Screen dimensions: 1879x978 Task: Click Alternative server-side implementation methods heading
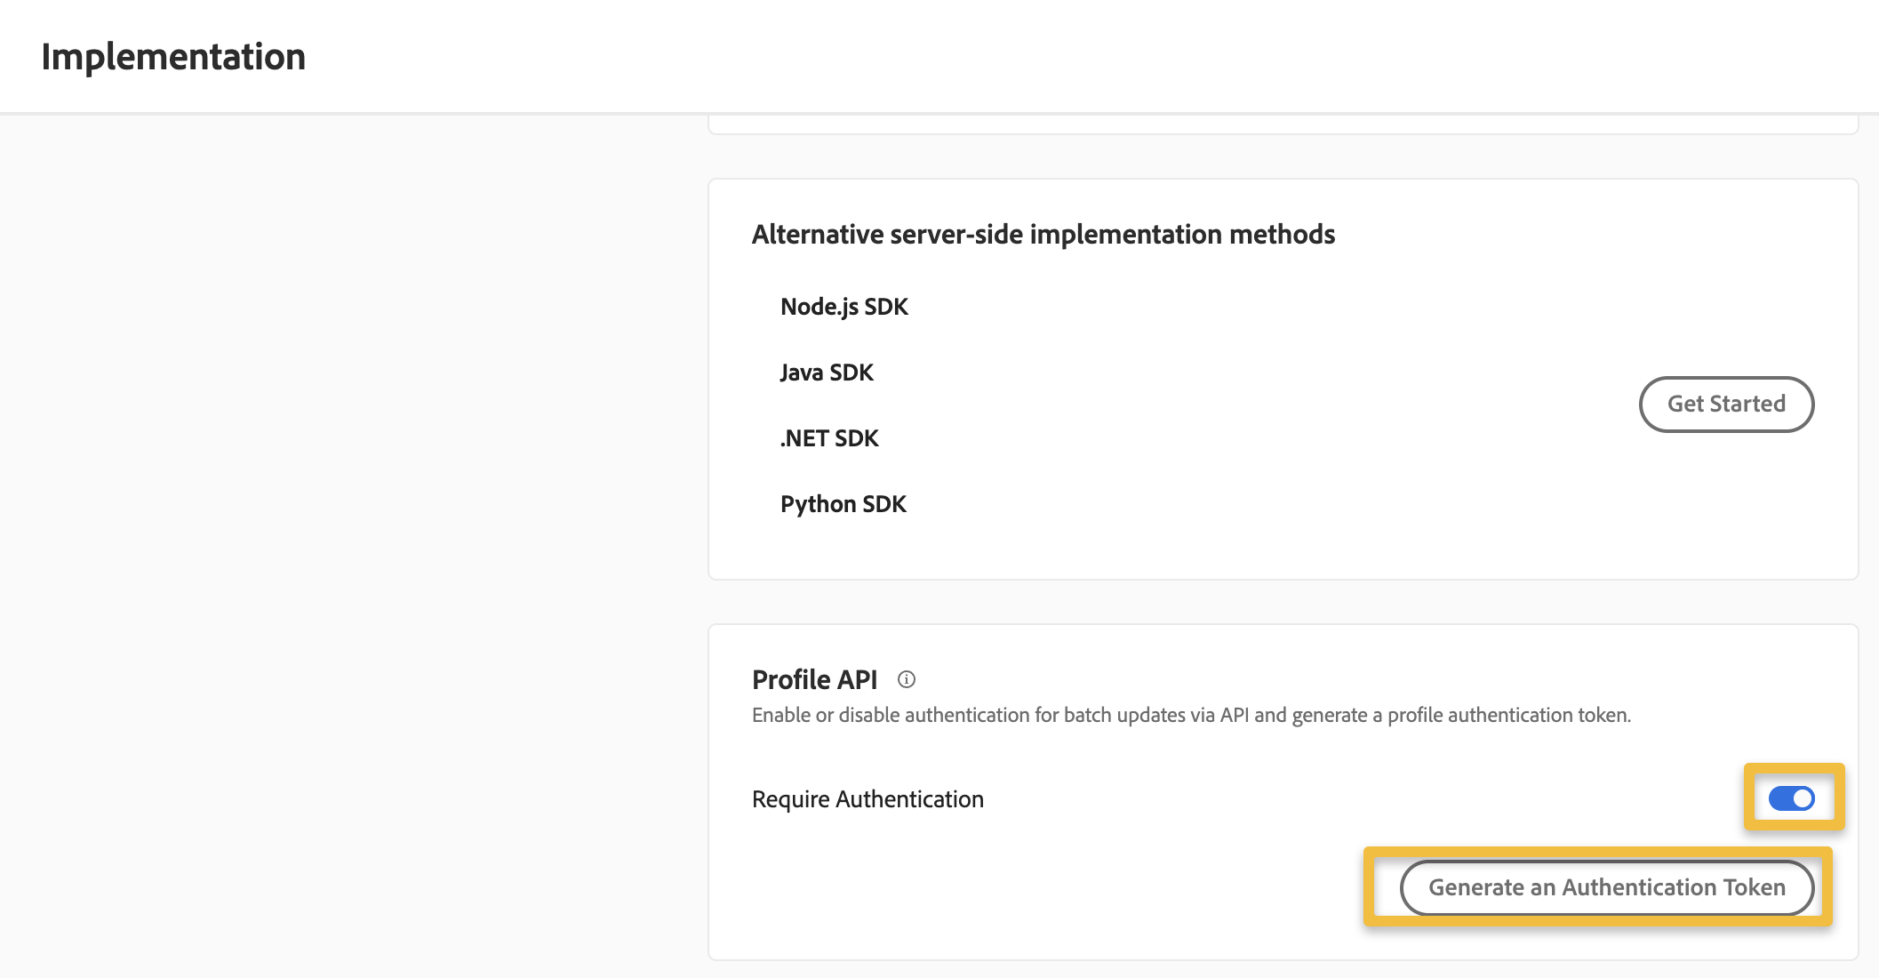[1043, 235]
